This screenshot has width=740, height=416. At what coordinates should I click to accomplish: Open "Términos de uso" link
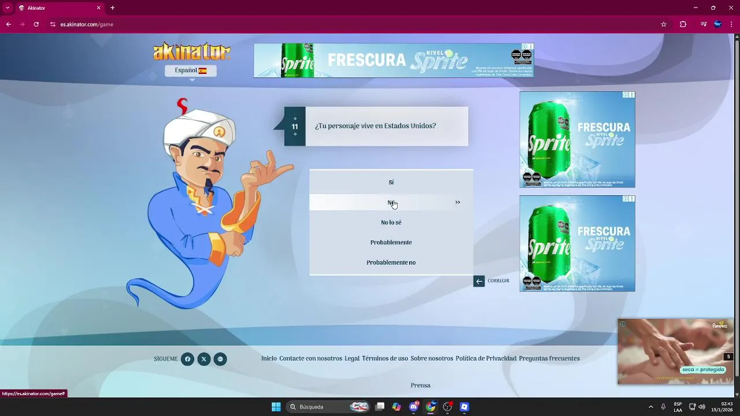tap(385, 358)
